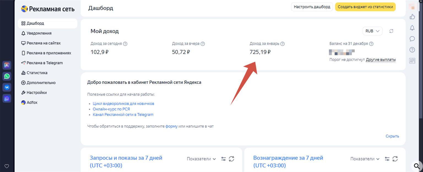423x172 pixels.
Task: Open the notifications bell icon
Action: coord(412,28)
